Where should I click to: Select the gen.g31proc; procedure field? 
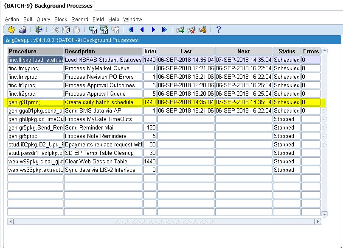[x=35, y=102]
